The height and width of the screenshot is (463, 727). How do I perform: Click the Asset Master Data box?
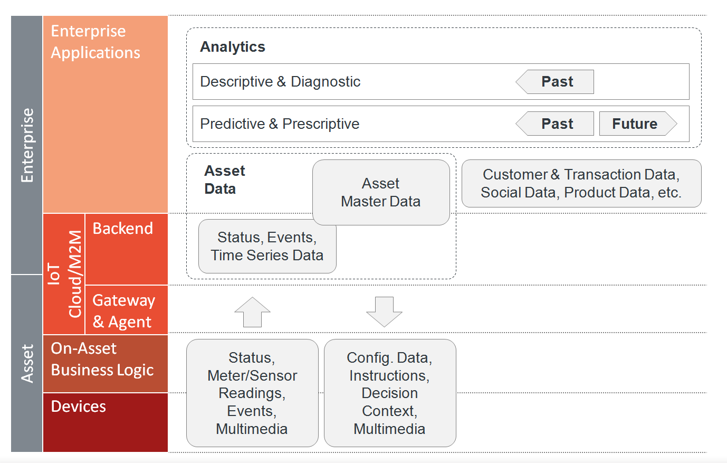click(x=381, y=192)
